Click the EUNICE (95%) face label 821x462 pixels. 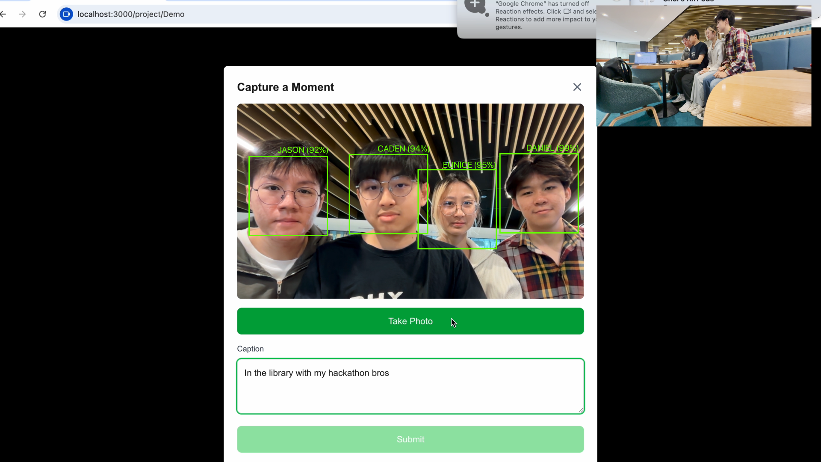tap(469, 165)
